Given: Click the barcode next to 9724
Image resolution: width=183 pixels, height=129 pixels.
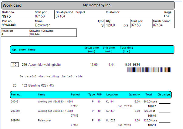Looking at the screenshot, I should [x=150, y=70].
